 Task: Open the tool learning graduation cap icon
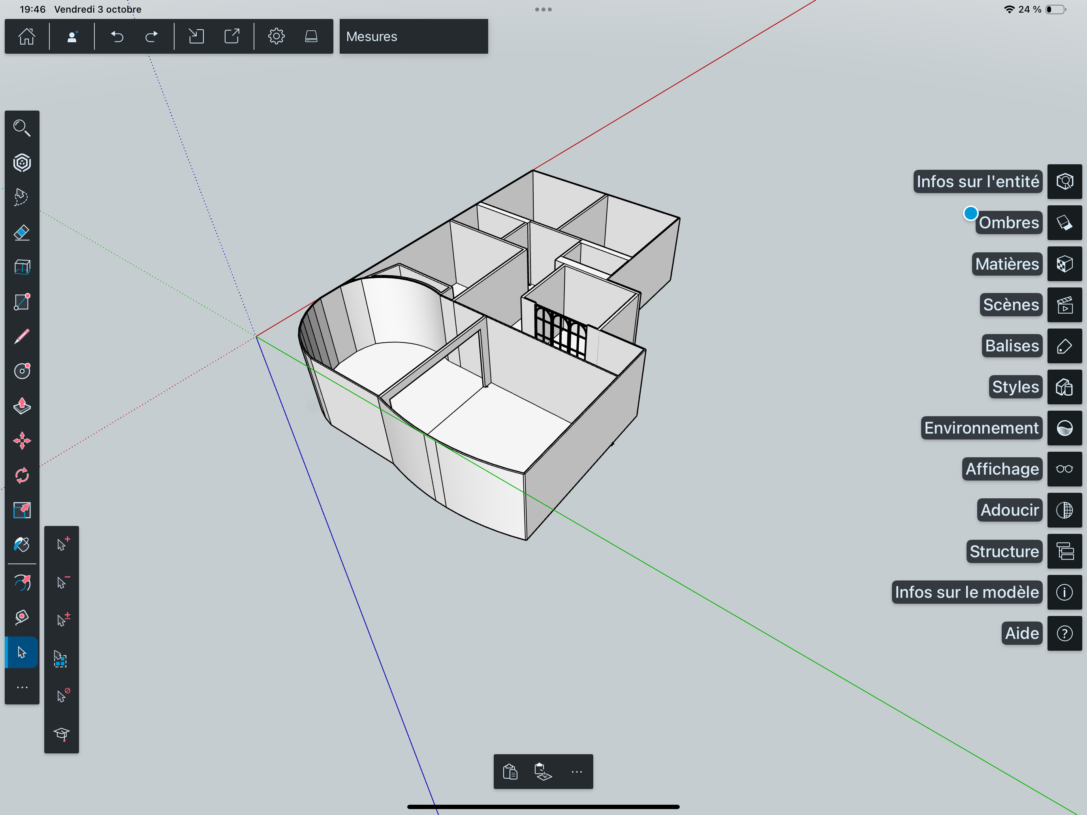coord(62,734)
